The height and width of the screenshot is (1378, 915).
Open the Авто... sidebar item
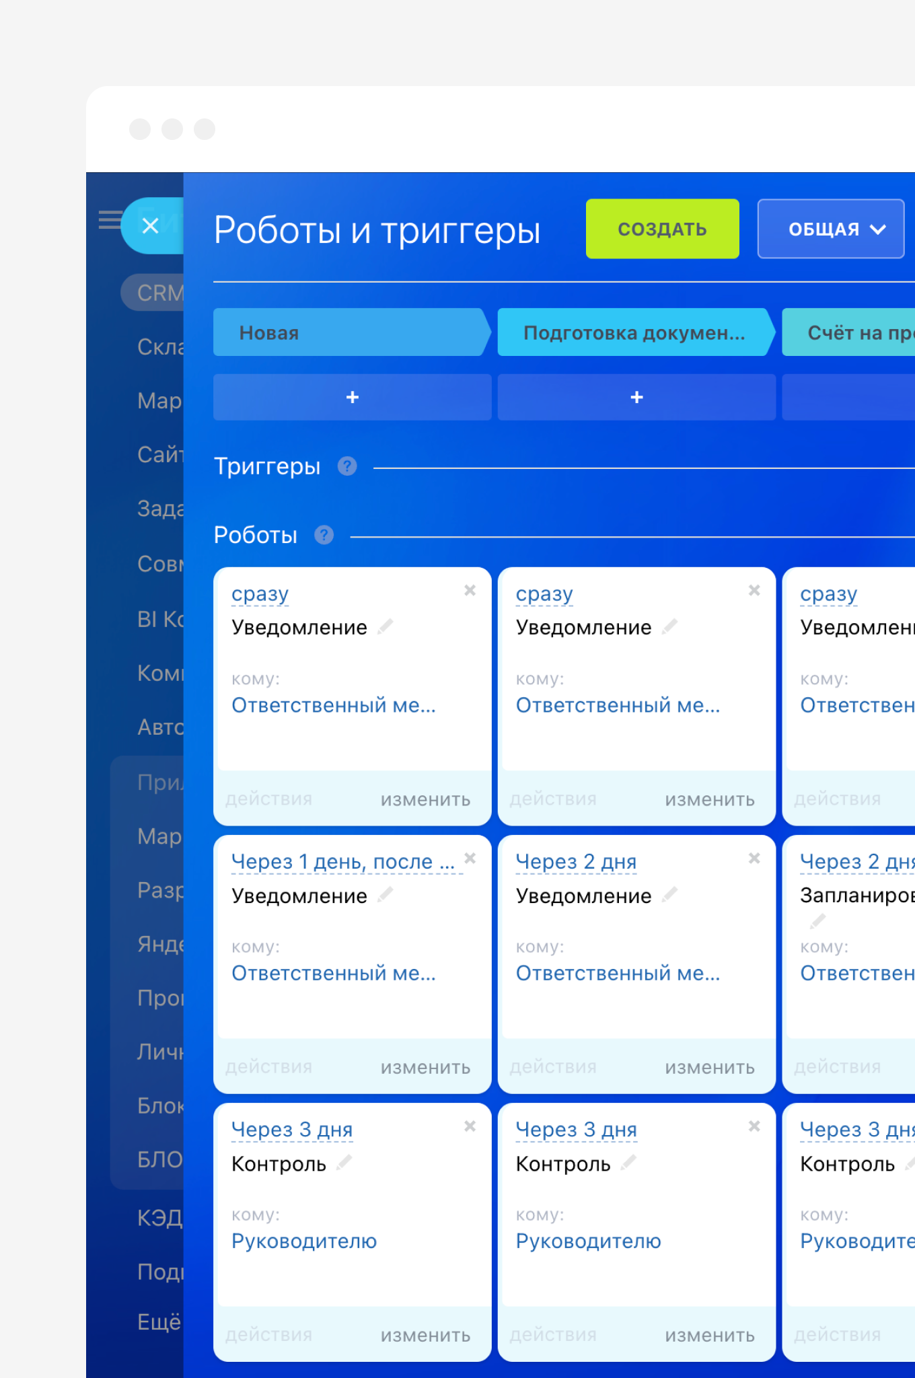coord(159,727)
